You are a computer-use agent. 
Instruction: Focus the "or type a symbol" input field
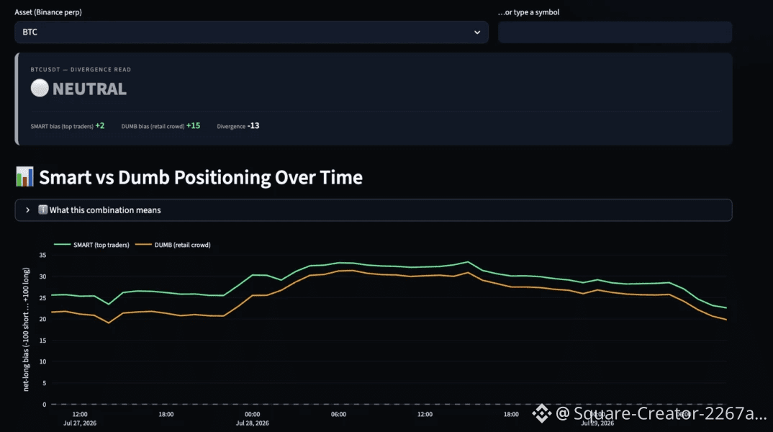[615, 32]
